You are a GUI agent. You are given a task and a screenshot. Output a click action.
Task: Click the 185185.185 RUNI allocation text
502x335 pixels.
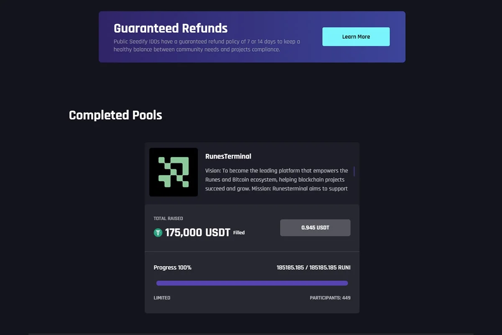pyautogui.click(x=313, y=268)
